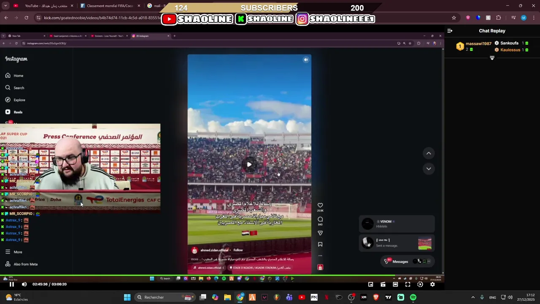Click Instagram Explore in streamed sidebar
Viewport: 540px width, 304px height.
point(15,100)
